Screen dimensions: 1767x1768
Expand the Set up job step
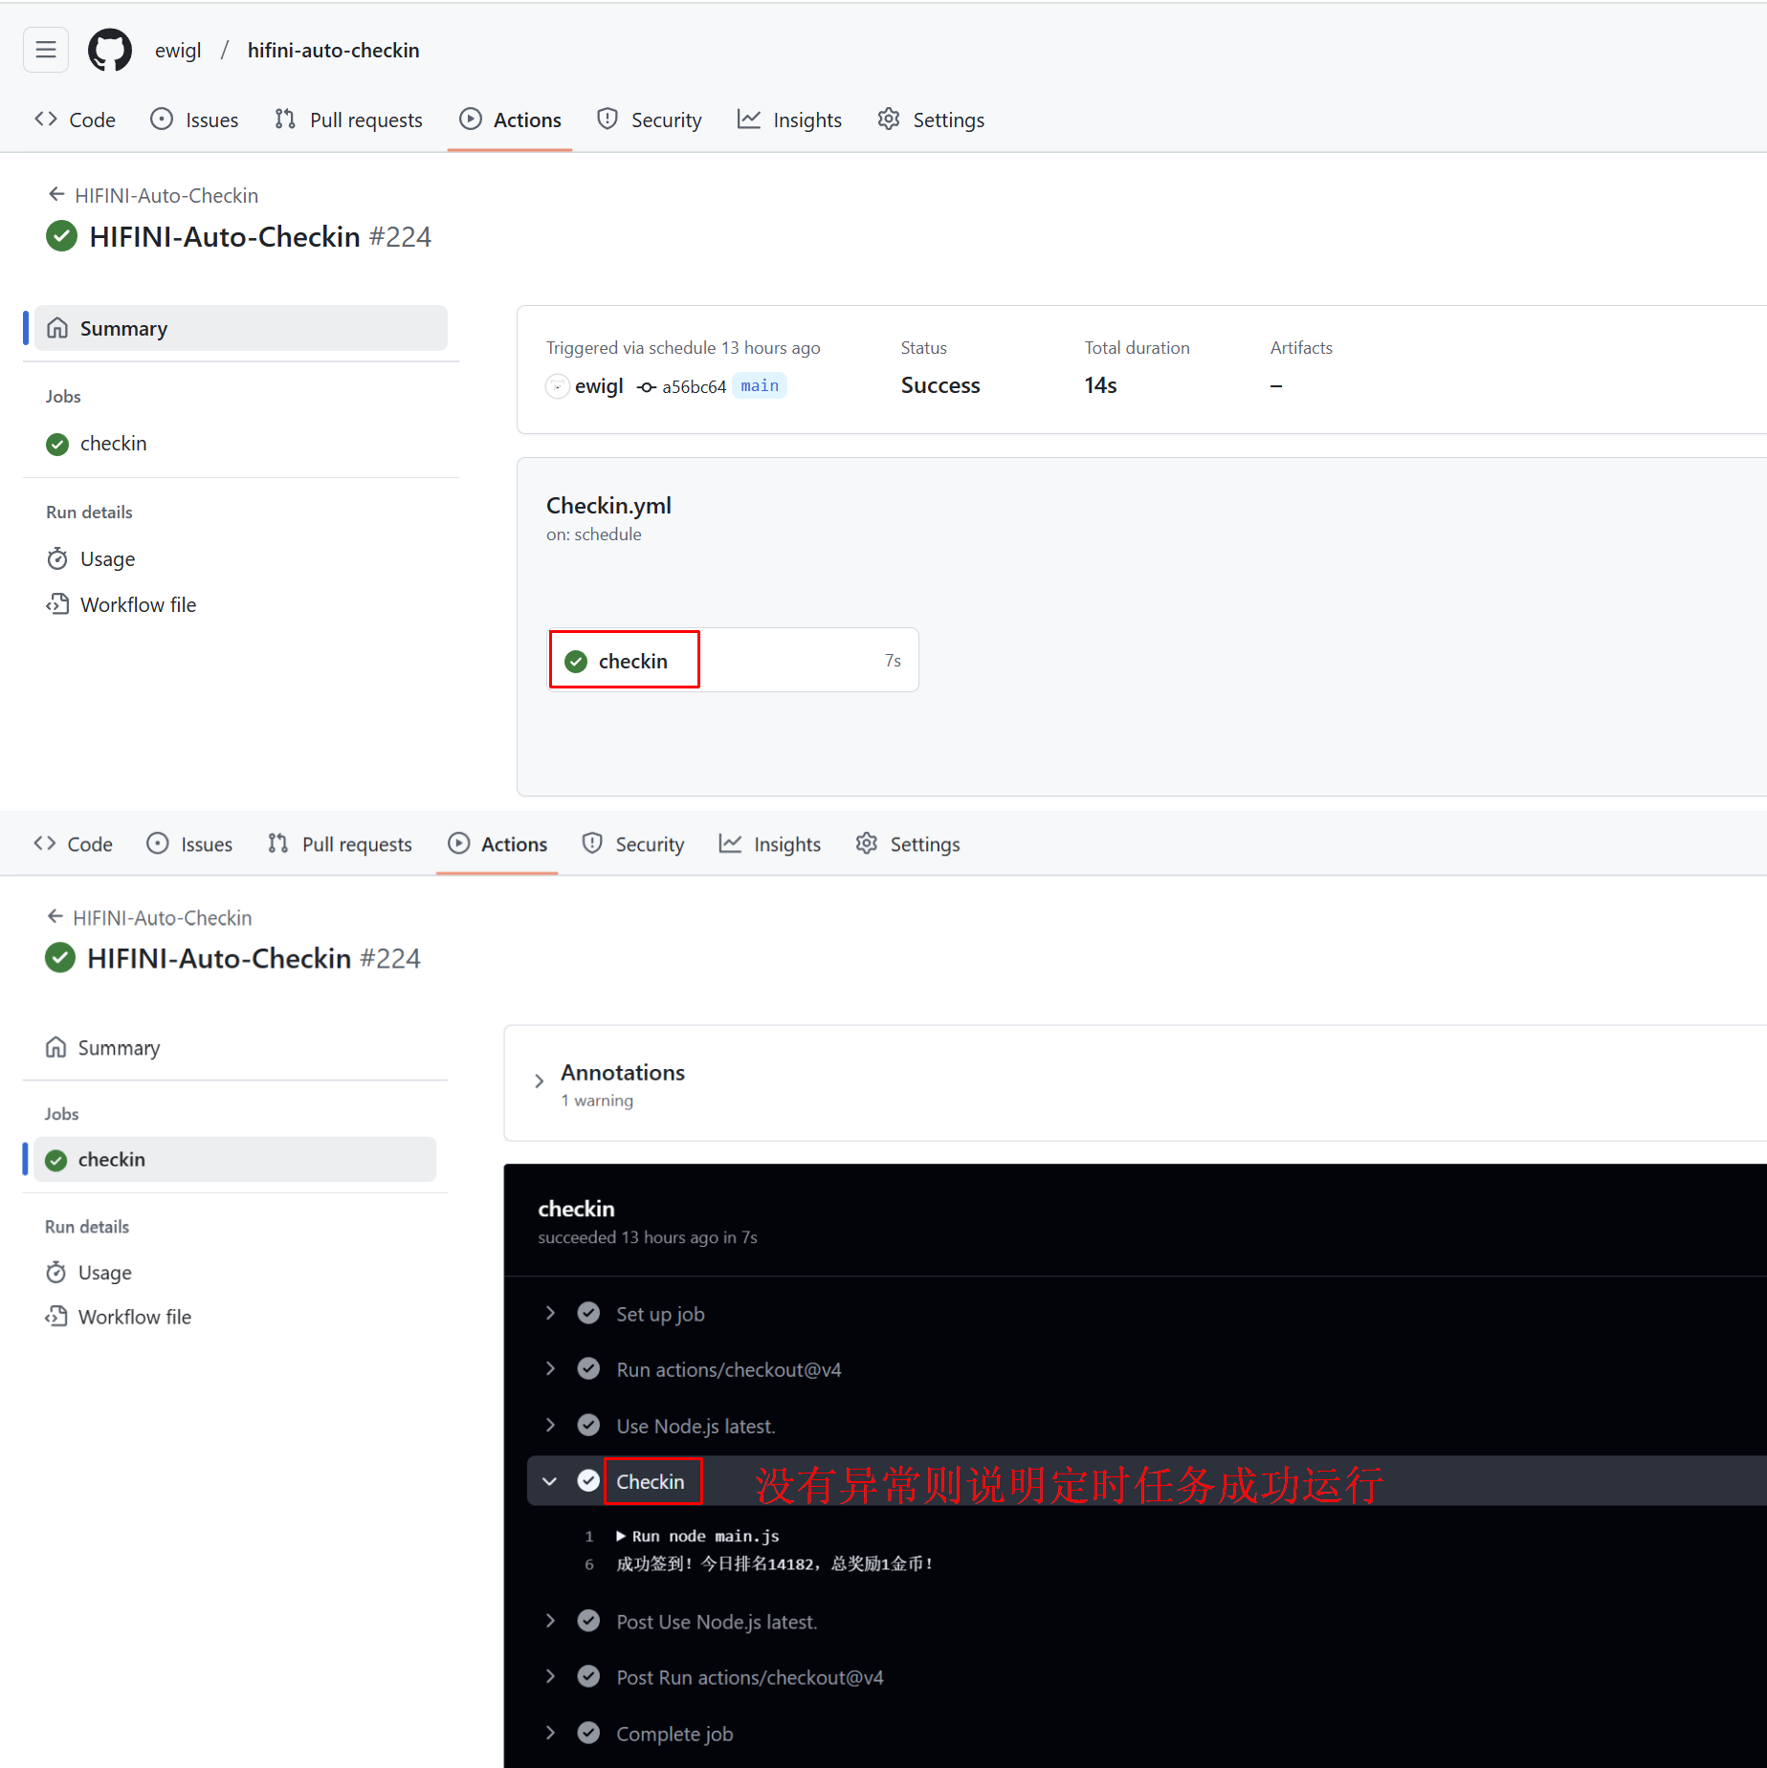(550, 1313)
